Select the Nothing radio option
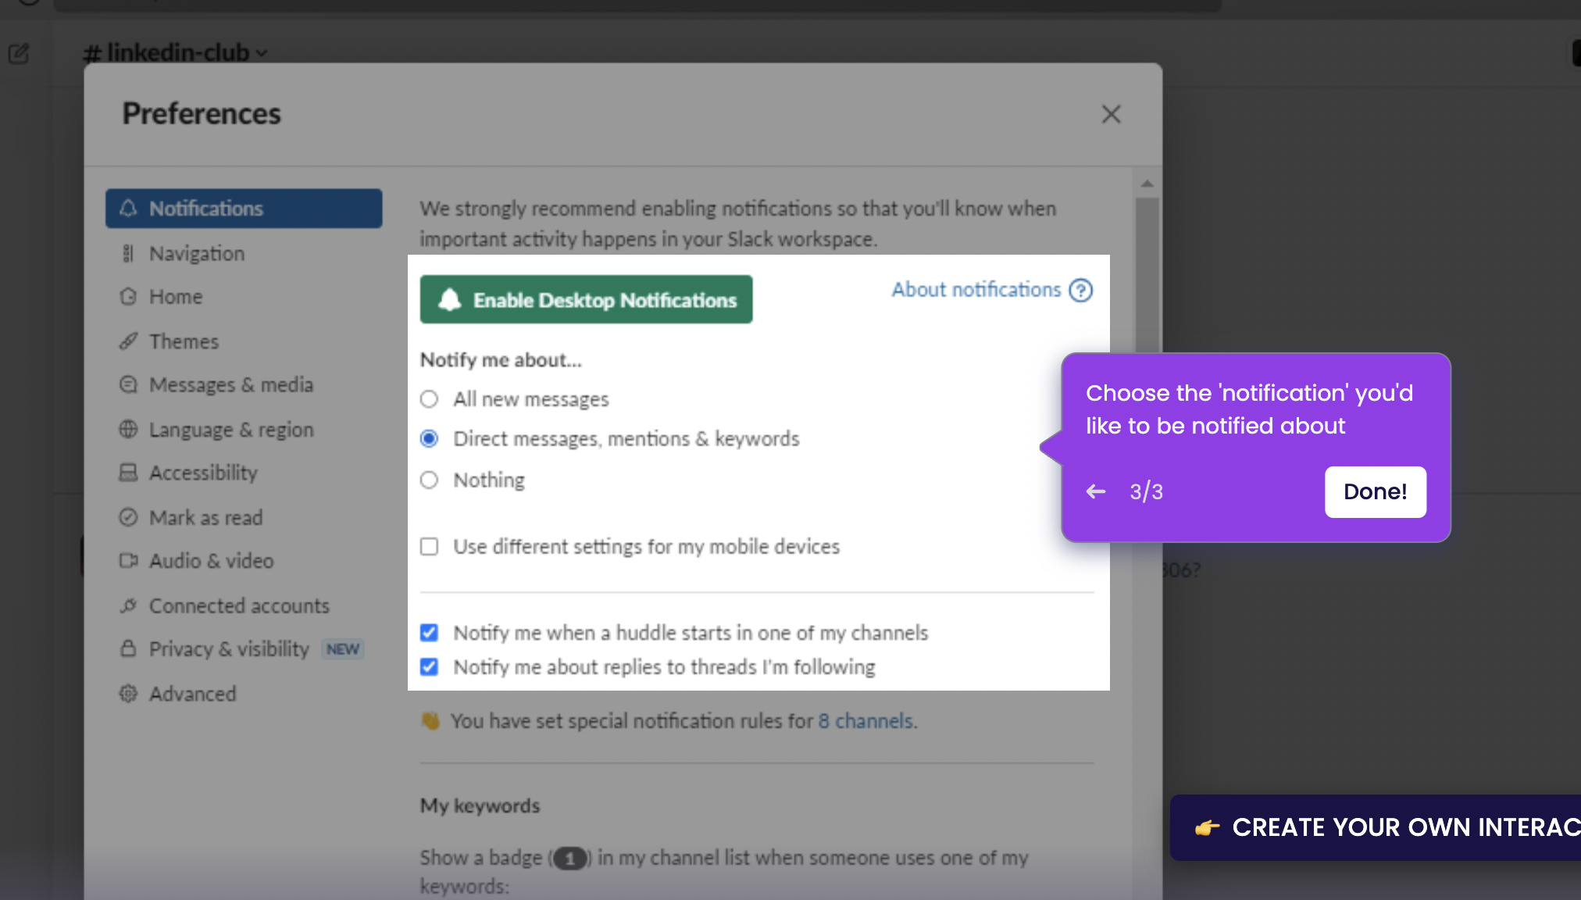This screenshot has height=900, width=1581. [x=429, y=480]
